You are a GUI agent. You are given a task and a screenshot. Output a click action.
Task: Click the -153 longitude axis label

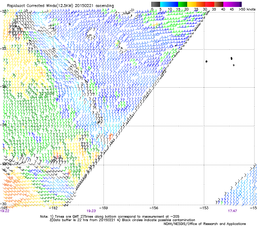point(204,208)
